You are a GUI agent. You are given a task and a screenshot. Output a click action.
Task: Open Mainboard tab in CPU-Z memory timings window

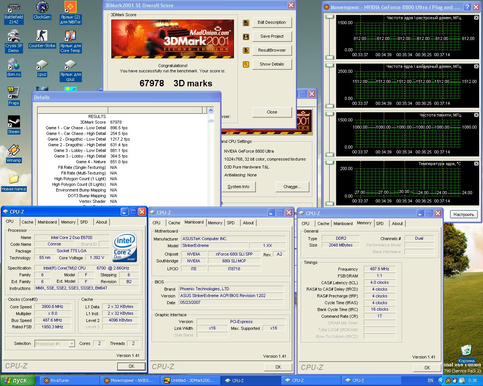coord(343,224)
